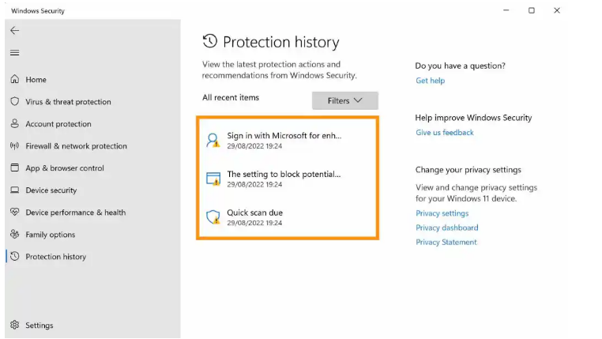This screenshot has height=339, width=602.
Task: Expand the Filters dropdown
Action: coord(344,101)
